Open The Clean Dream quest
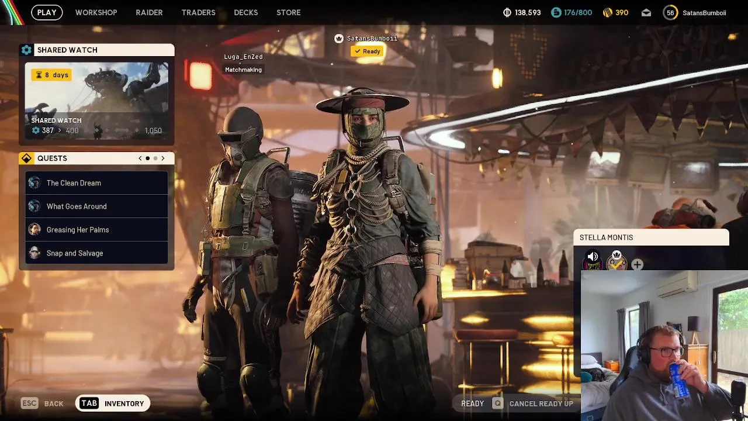Image resolution: width=748 pixels, height=421 pixels. point(96,183)
